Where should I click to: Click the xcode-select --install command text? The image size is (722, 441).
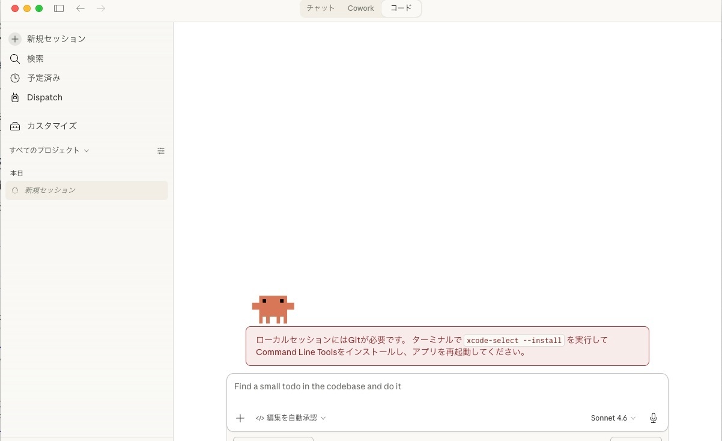coord(514,340)
